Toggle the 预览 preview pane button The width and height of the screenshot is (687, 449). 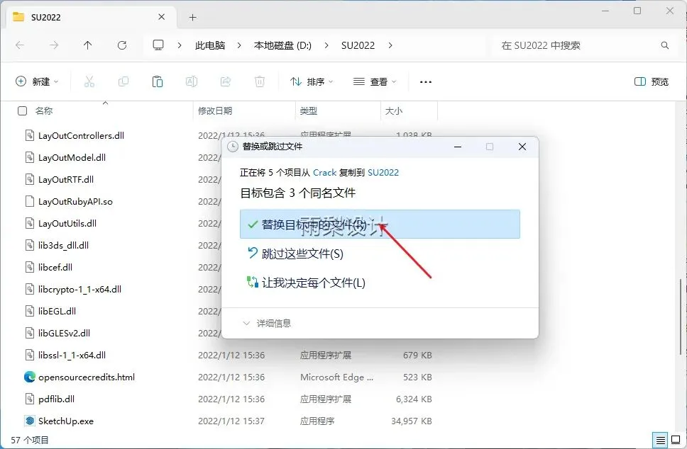(652, 81)
